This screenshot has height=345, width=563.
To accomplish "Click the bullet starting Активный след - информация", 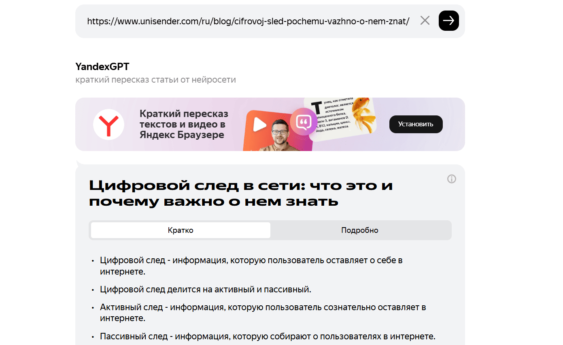I will tap(263, 313).
